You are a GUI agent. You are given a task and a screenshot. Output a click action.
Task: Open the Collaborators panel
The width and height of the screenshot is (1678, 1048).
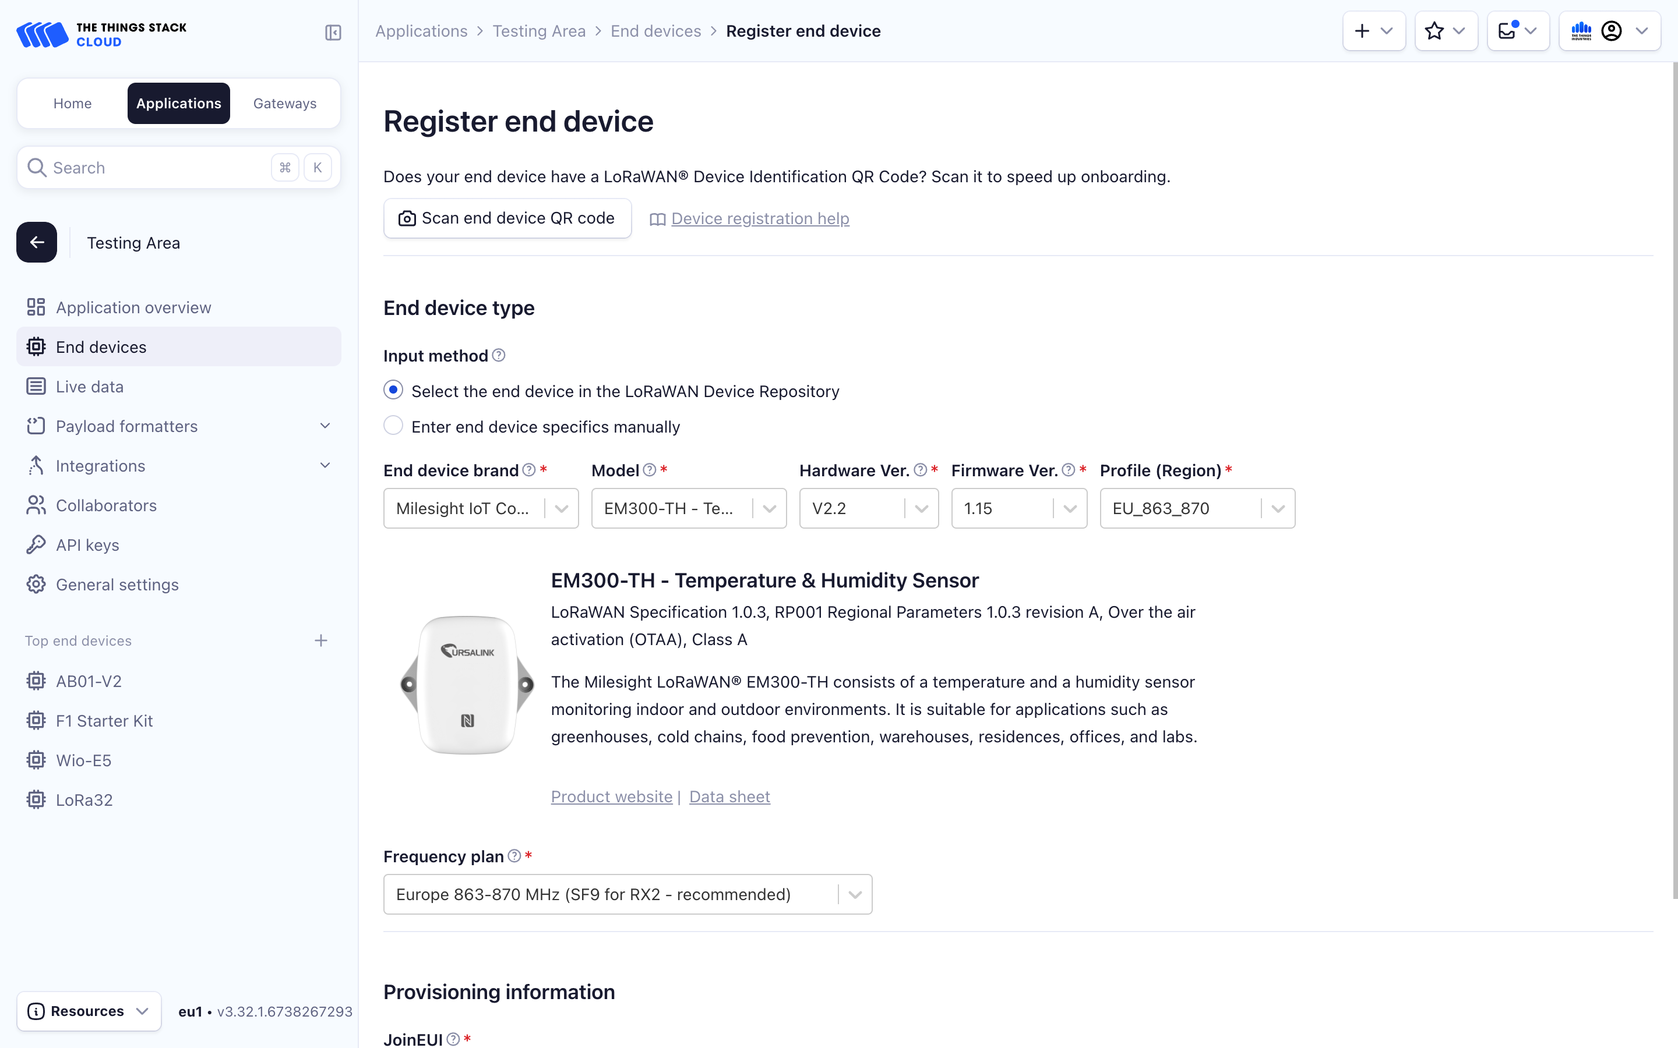click(106, 505)
